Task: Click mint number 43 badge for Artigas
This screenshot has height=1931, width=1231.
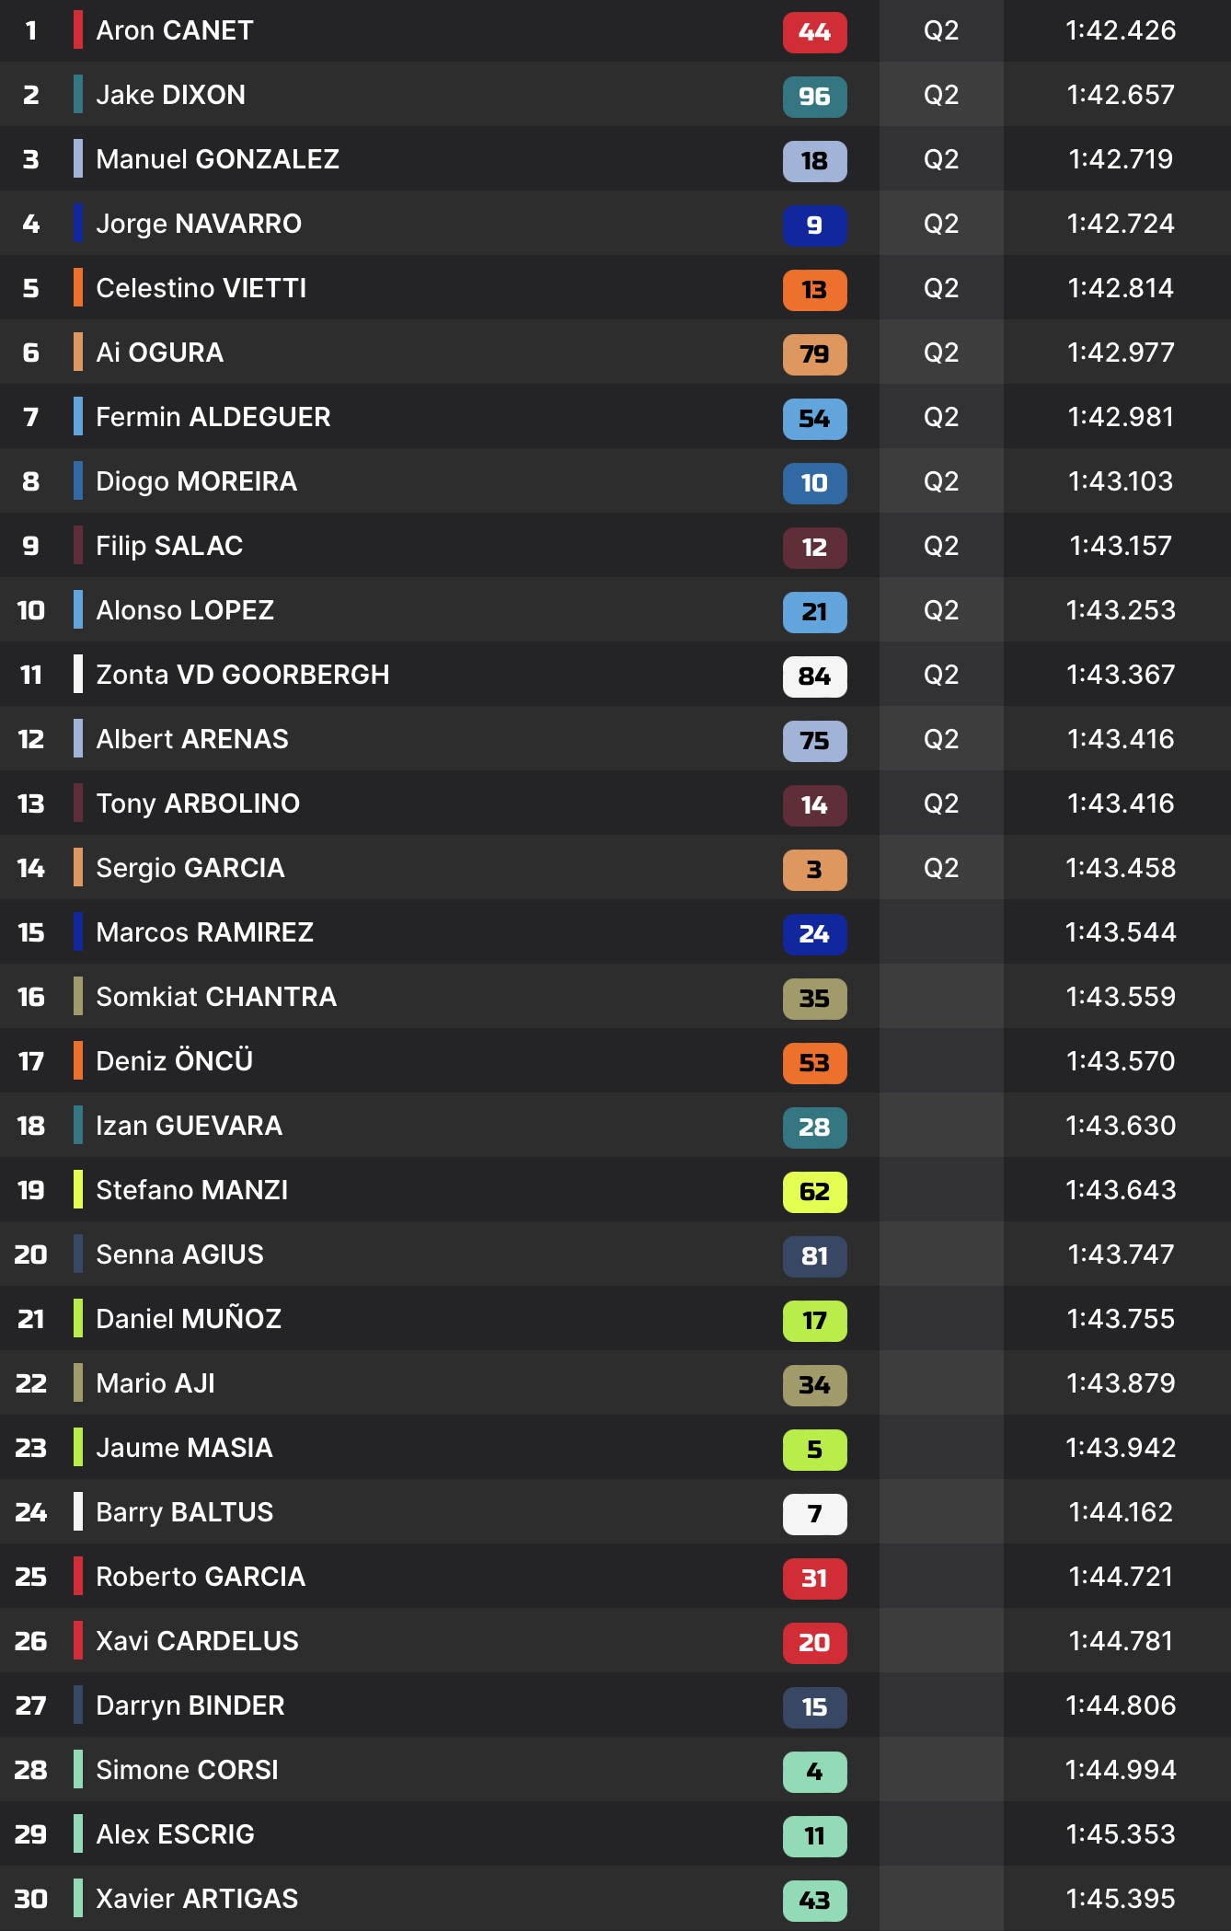Action: [814, 1901]
